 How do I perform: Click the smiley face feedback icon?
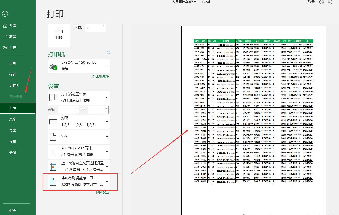coord(322,2)
